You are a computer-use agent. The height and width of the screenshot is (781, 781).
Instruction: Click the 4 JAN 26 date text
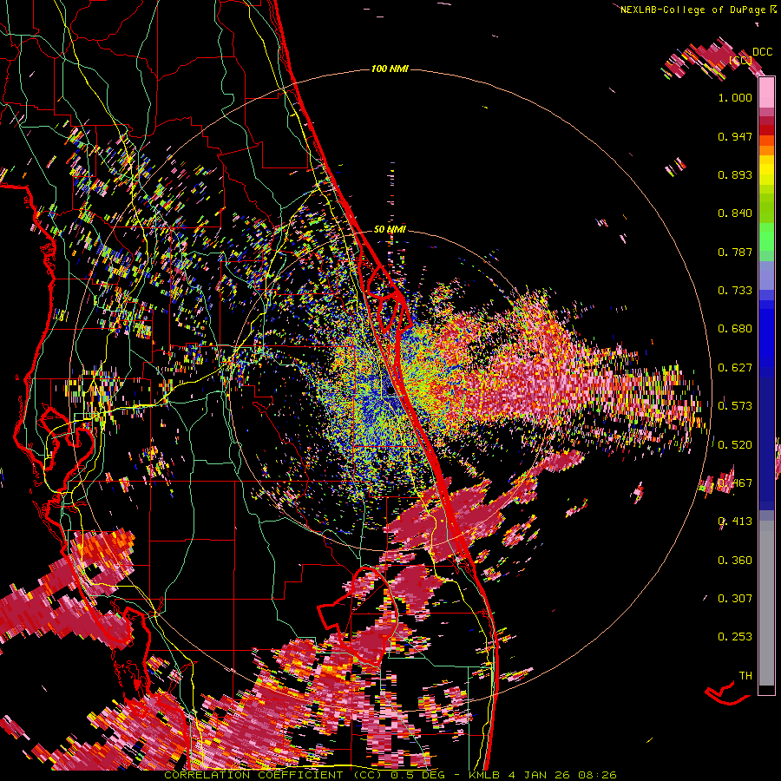click(x=540, y=775)
